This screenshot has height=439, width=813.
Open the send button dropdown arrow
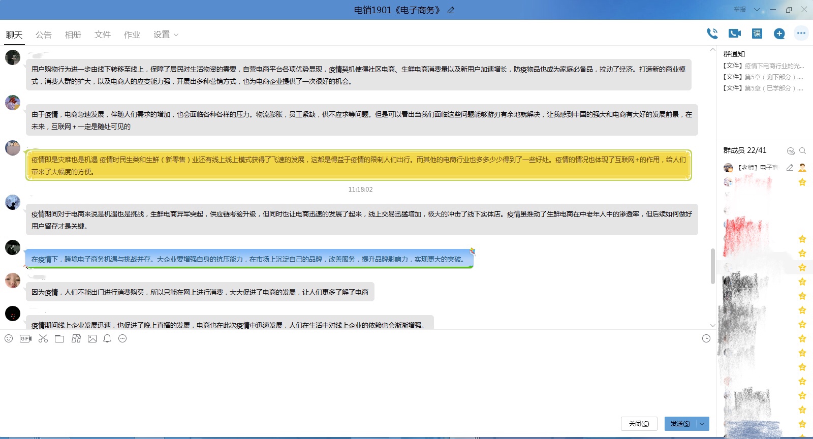[x=702, y=424]
